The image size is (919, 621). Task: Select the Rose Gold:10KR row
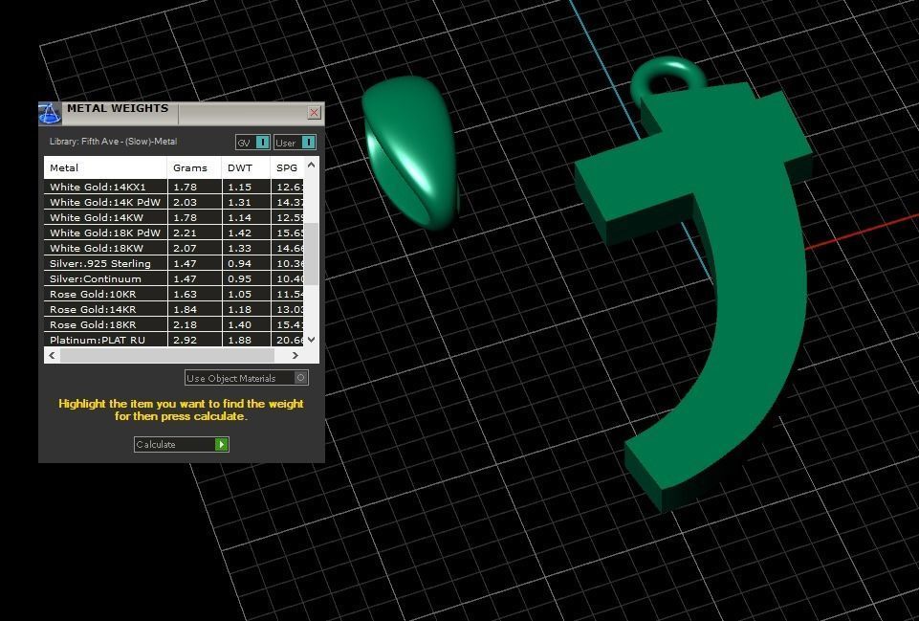(x=174, y=294)
